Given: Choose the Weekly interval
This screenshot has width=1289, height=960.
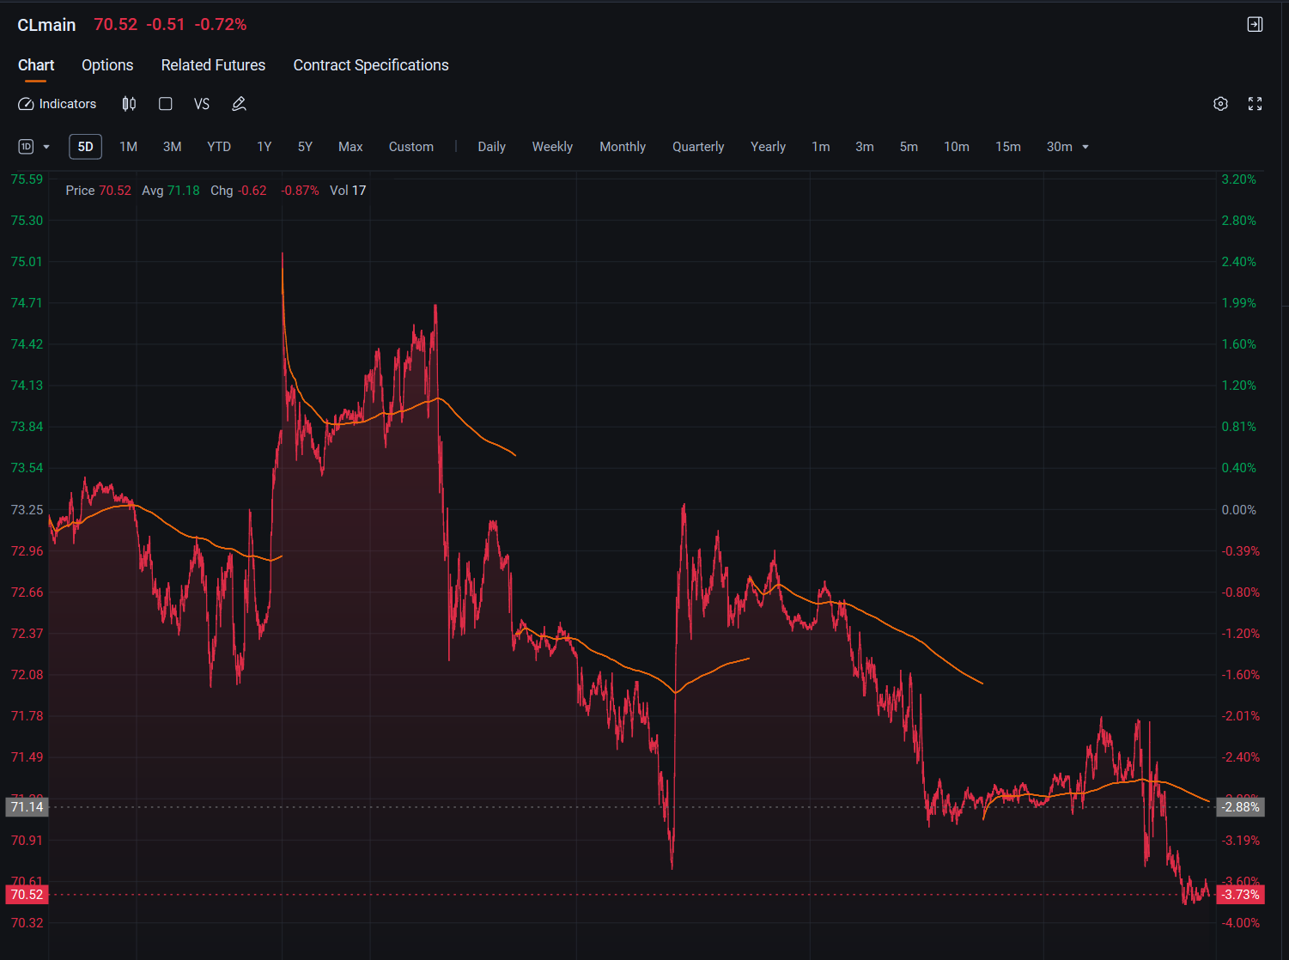Looking at the screenshot, I should coord(552,147).
